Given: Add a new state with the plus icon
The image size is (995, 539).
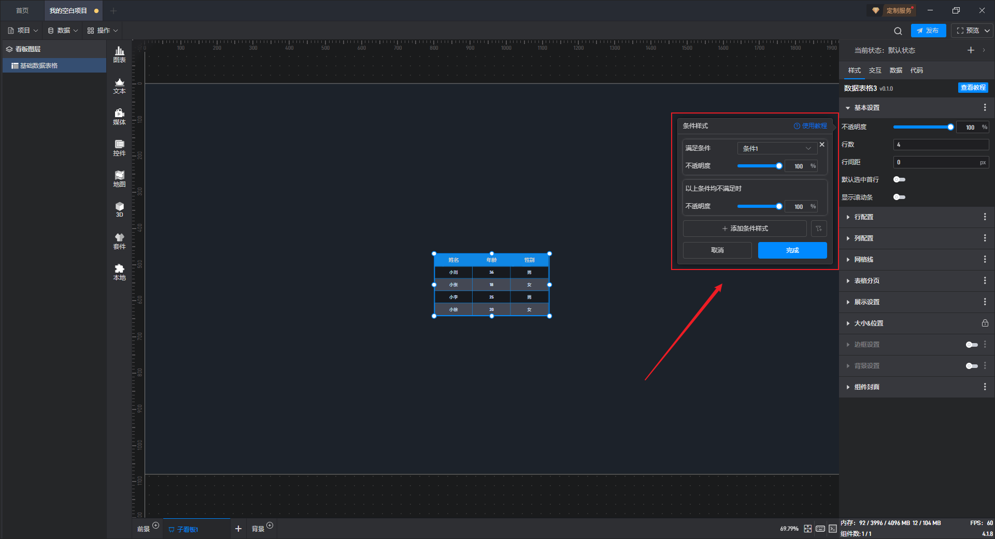Looking at the screenshot, I should pyautogui.click(x=971, y=50).
